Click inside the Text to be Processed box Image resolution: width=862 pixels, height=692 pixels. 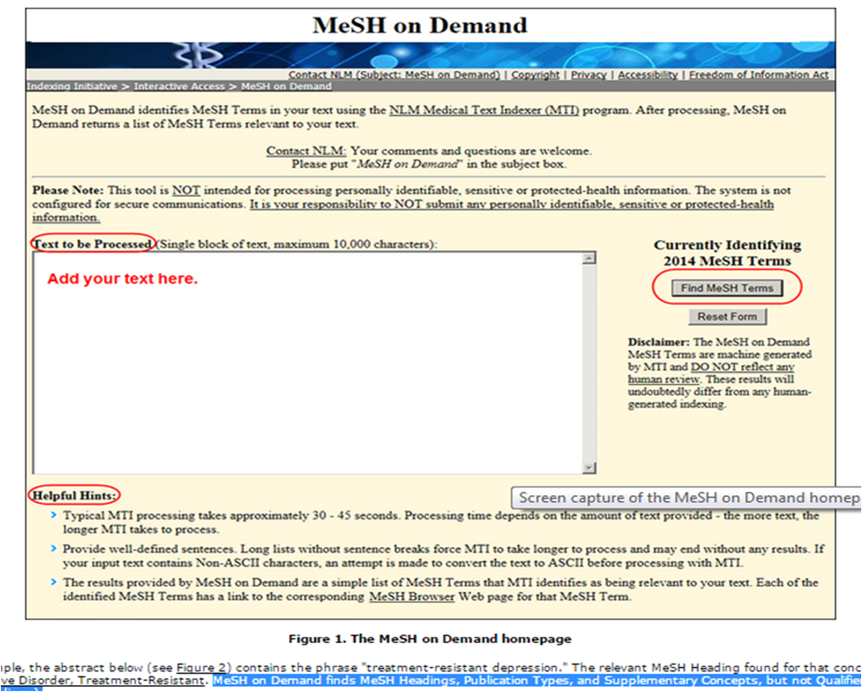point(306,362)
